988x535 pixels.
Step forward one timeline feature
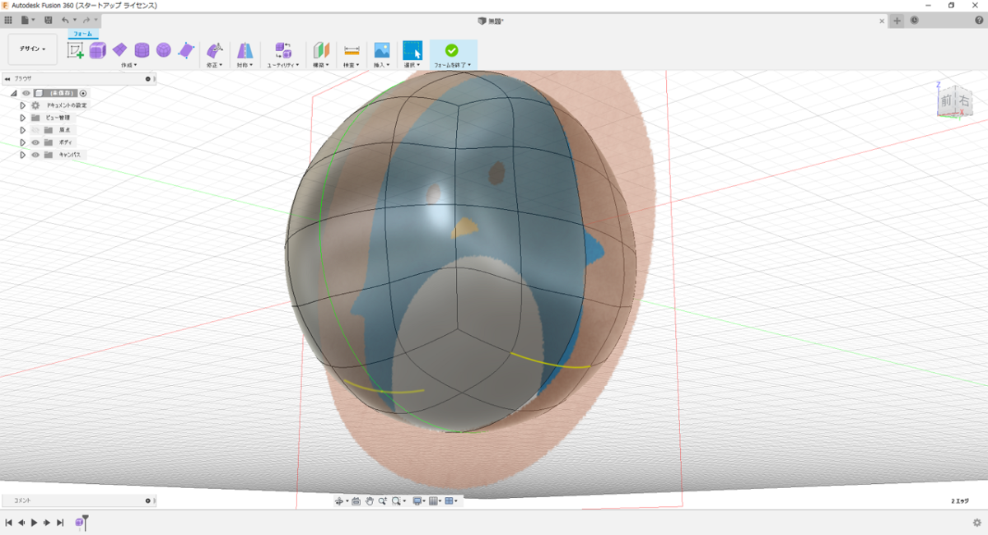[x=47, y=523]
